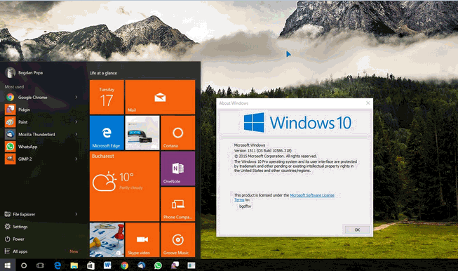
Task: Click OK in the About Windows dialog
Action: click(357, 230)
